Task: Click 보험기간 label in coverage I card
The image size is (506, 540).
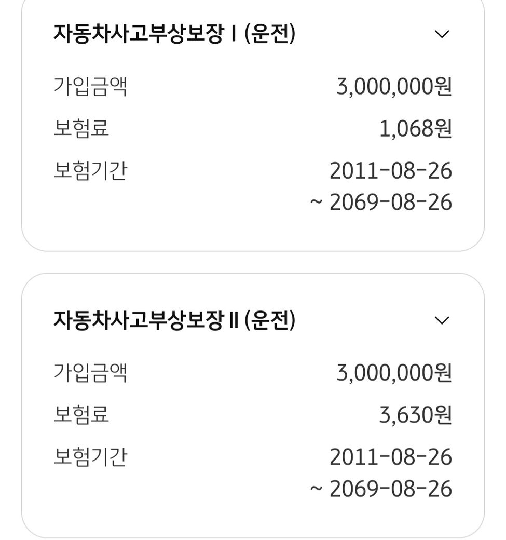Action: pyautogui.click(x=90, y=171)
